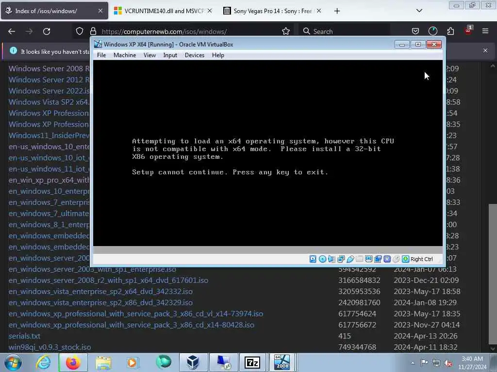Image resolution: width=497 pixels, height=372 pixels.
Task: Open the VirtualBox File menu
Action: point(101,55)
